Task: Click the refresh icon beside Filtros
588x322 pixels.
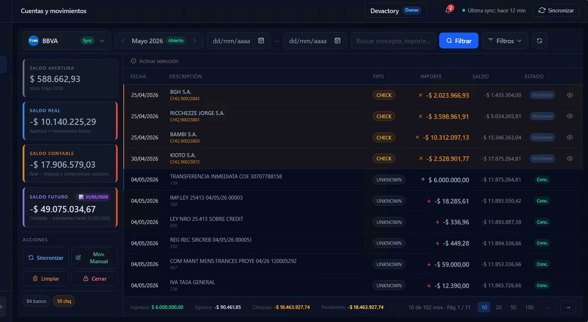Action: [x=540, y=41]
